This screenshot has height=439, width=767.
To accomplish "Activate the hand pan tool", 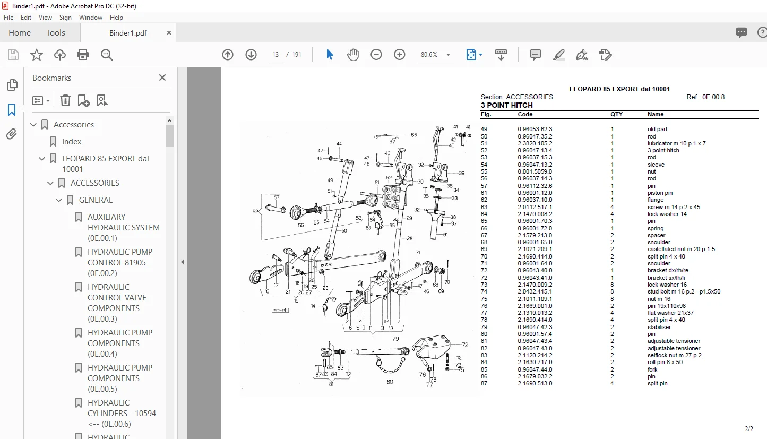I will [353, 55].
